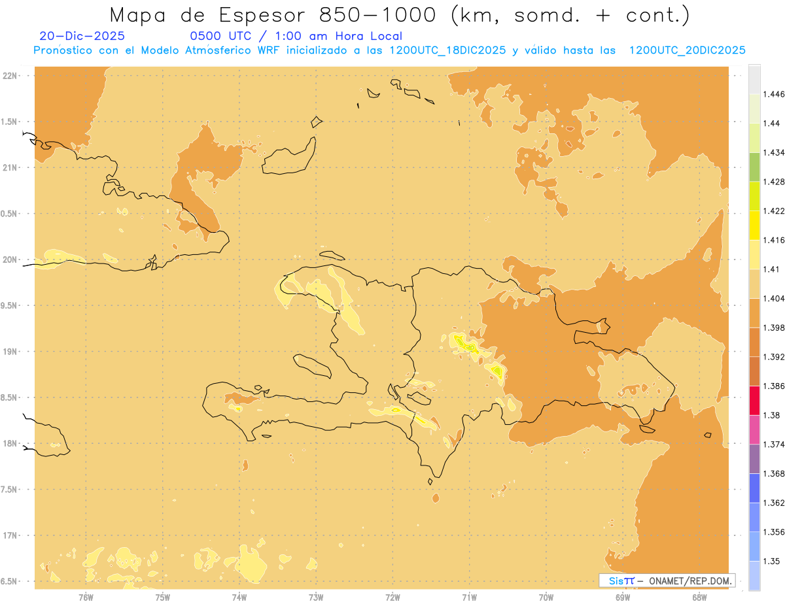Click the '1.362' colorbar value
Image resolution: width=785 pixels, height=606 pixels.
pos(774,503)
